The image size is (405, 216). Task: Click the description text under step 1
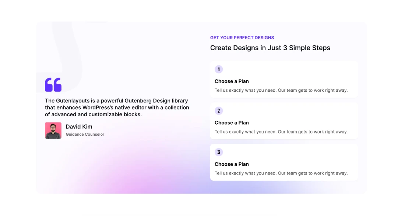pyautogui.click(x=281, y=90)
